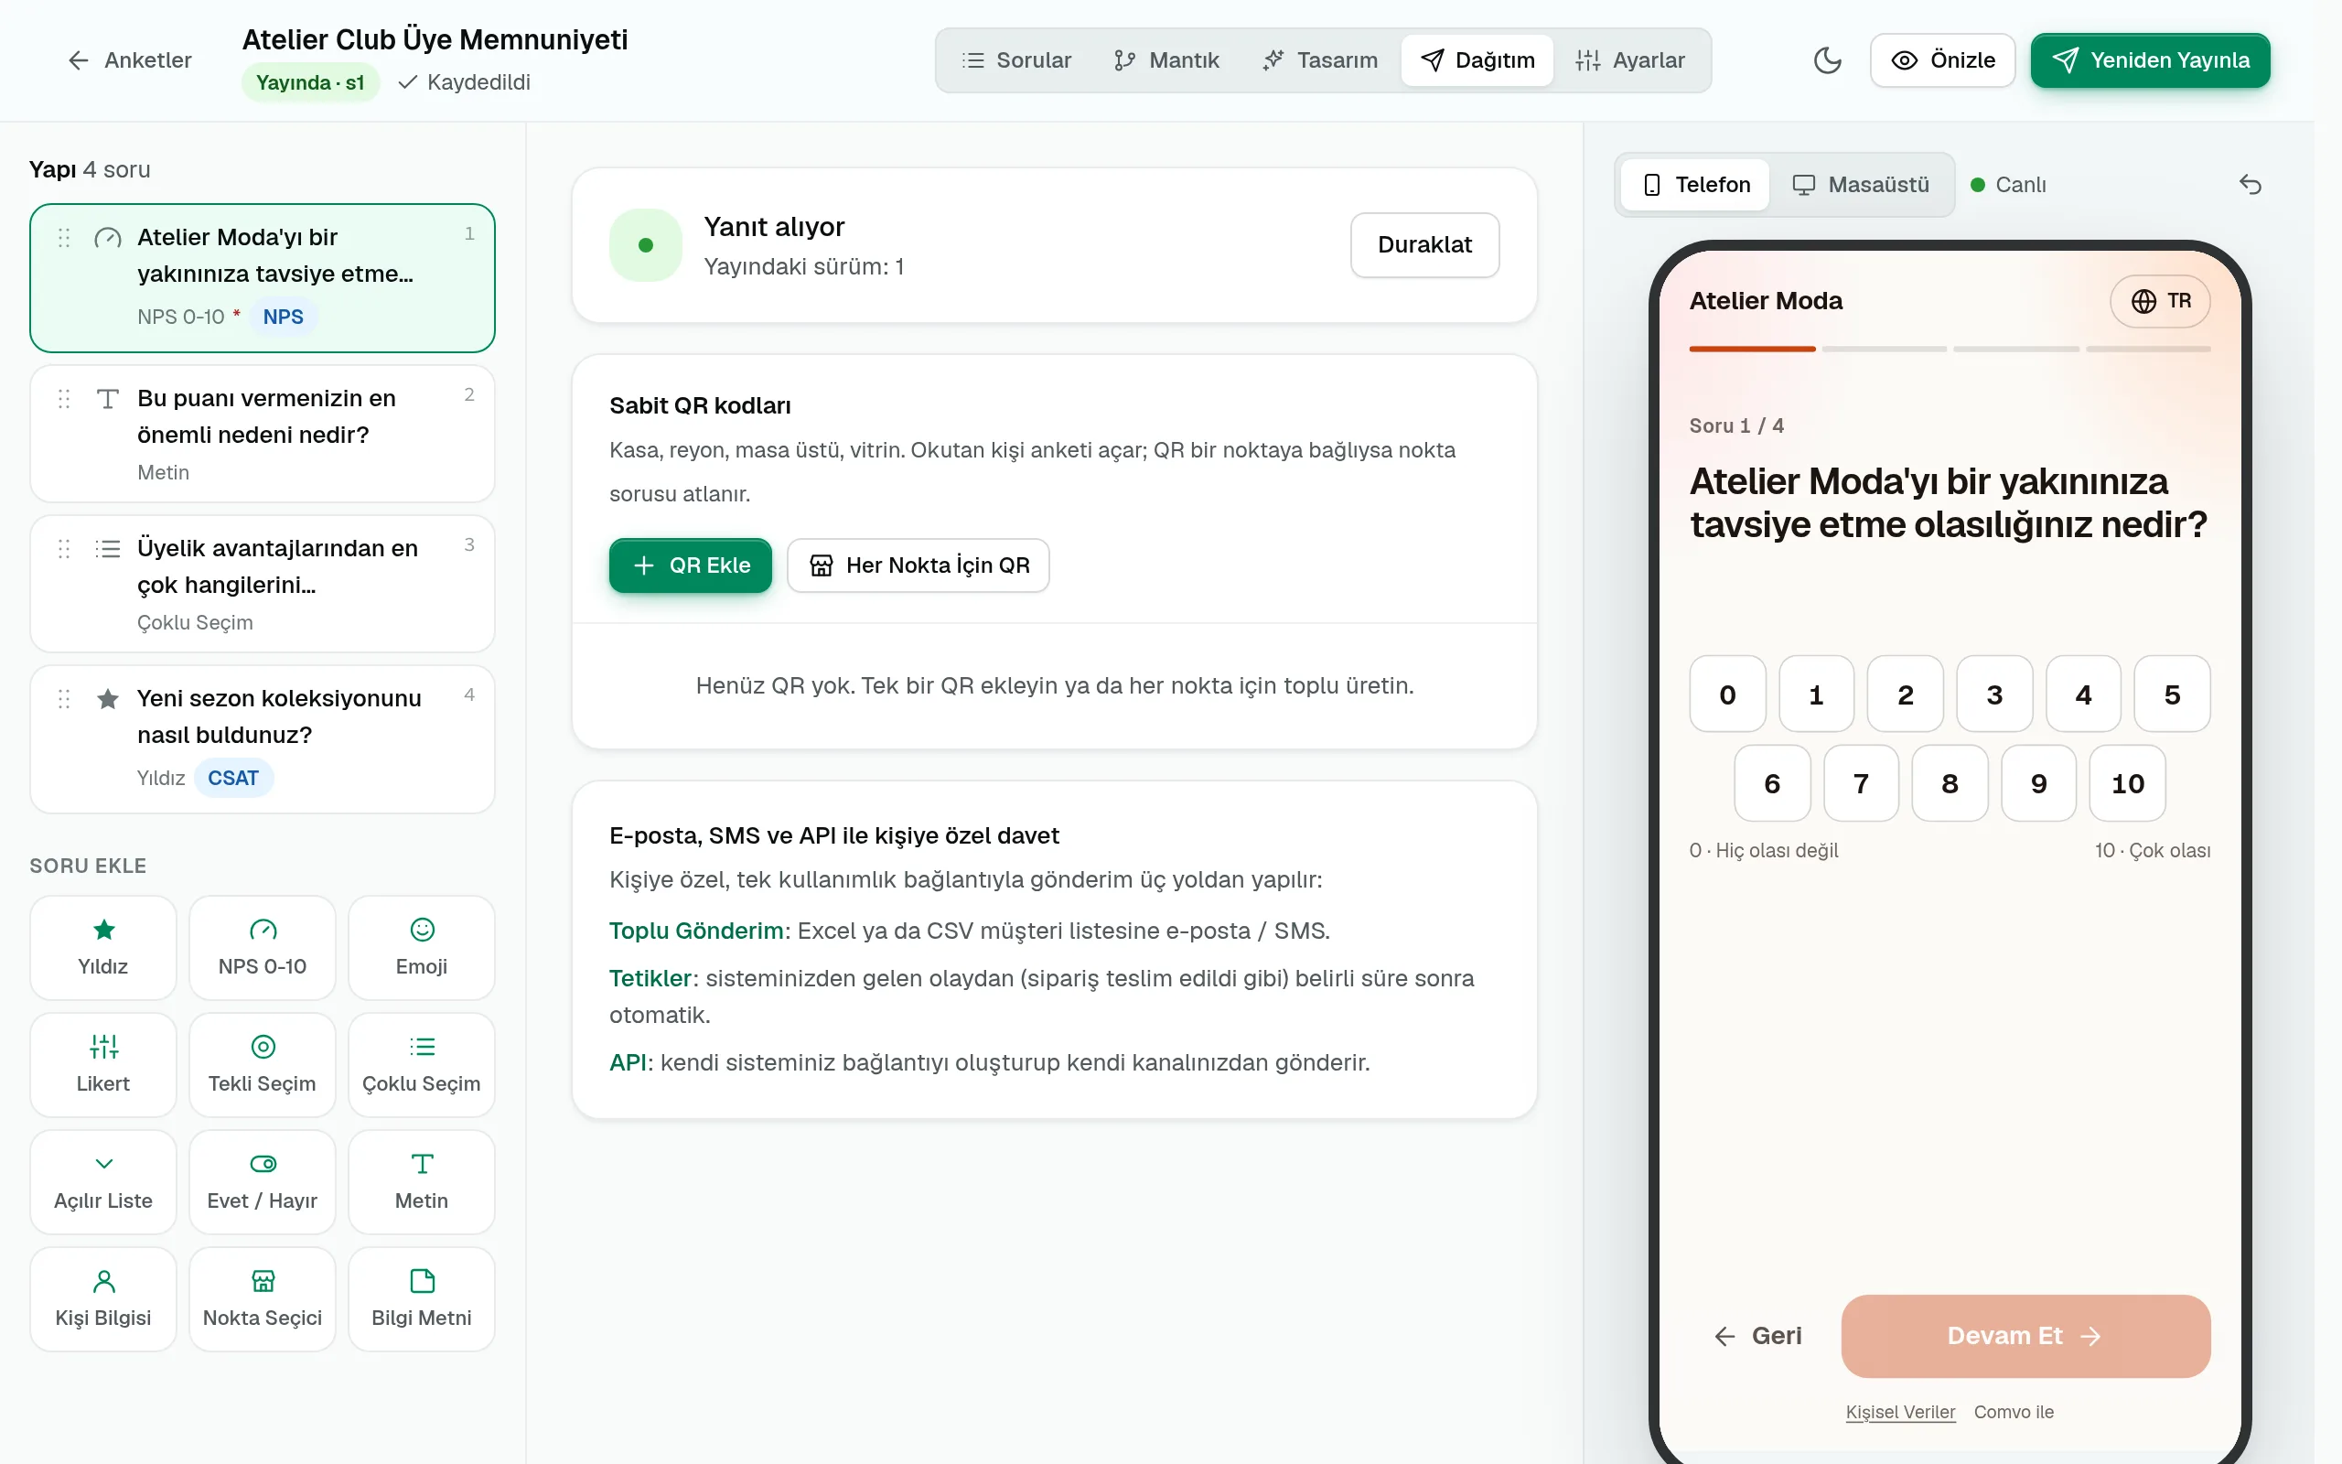Screen dimensions: 2342x1464
Task: Click Her Nokta İçin QR button
Action: click(918, 565)
